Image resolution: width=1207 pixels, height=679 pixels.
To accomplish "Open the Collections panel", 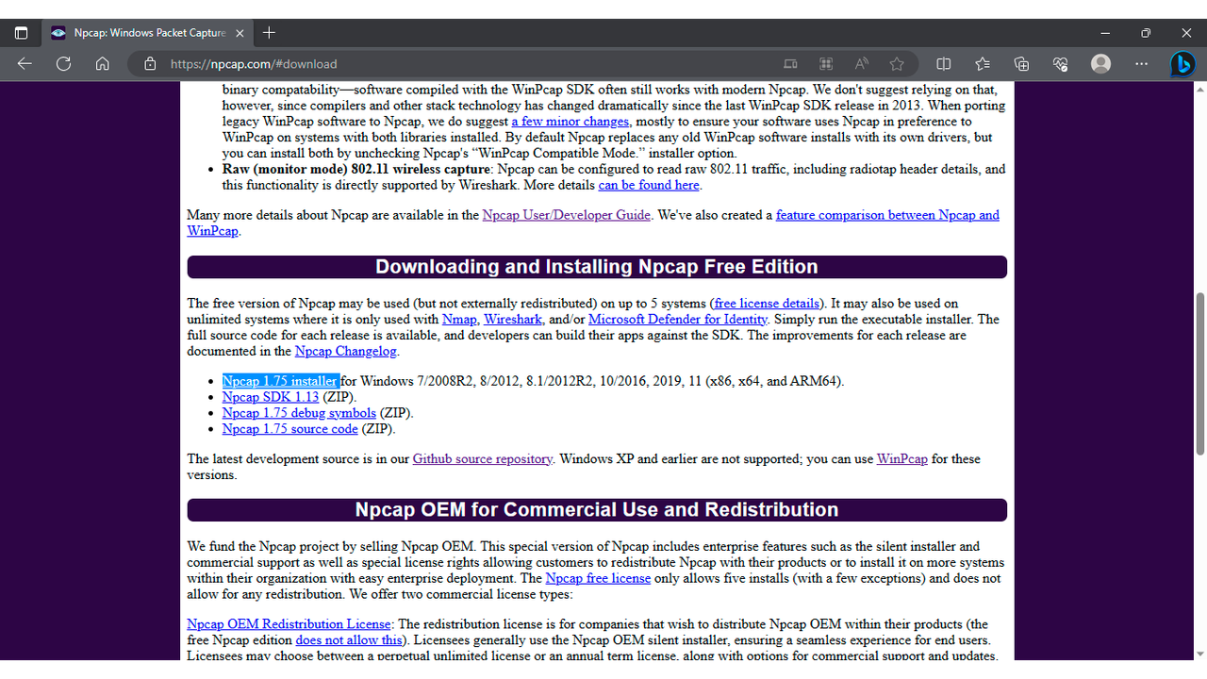I will click(1021, 64).
